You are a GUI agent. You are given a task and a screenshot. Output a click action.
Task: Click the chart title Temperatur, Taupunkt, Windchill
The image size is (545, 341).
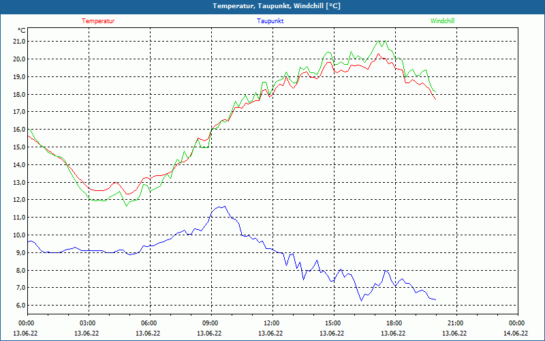(x=277, y=6)
